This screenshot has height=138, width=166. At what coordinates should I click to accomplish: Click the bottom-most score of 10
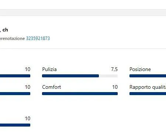28,118
